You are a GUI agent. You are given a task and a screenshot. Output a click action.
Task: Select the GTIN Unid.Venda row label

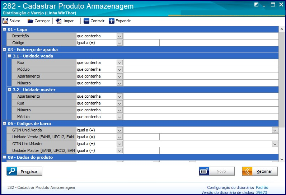[27, 130]
